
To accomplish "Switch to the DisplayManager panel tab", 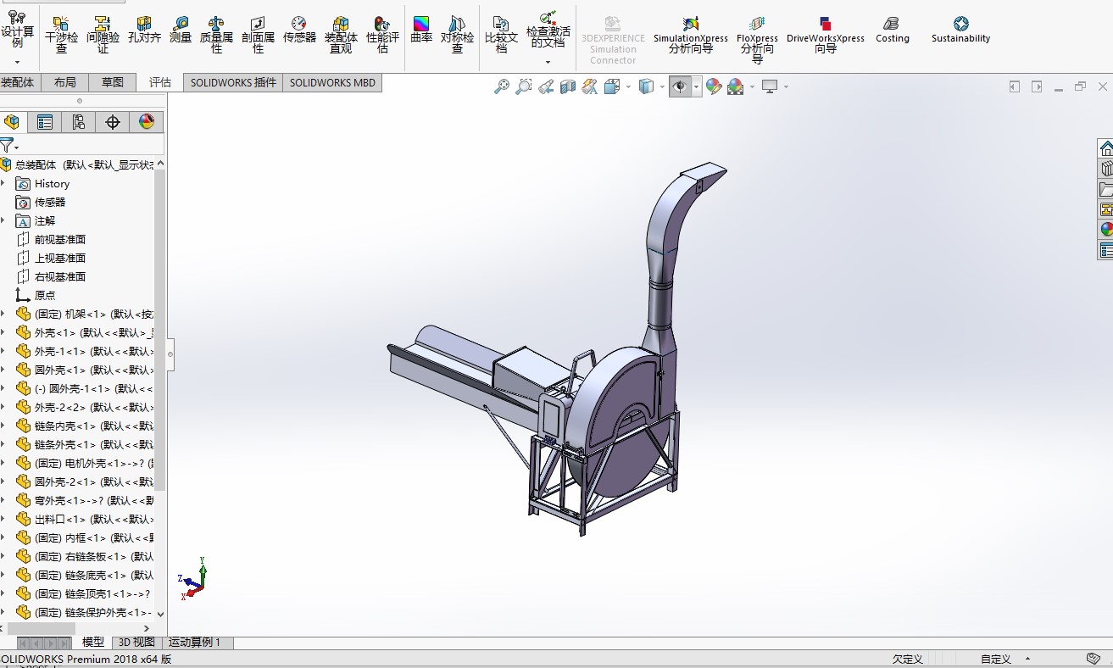I will pos(147,122).
